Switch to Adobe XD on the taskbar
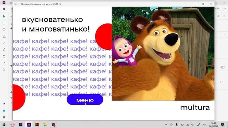The width and height of the screenshot is (228, 128). click(29, 124)
